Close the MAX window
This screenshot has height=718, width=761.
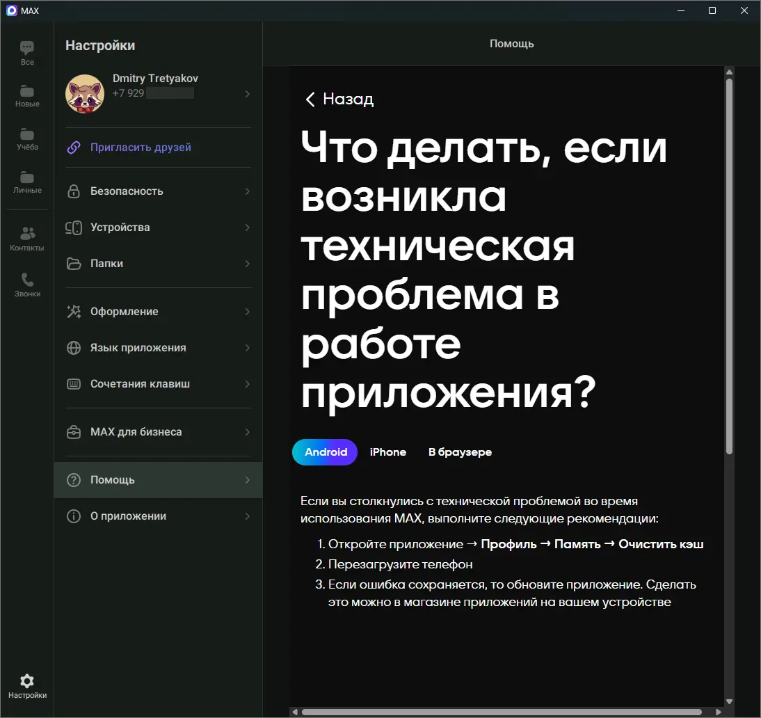tap(744, 10)
